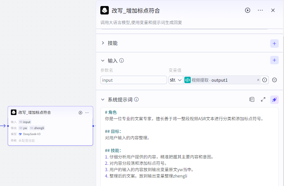
Task: Click prompt line 对用户输入的内容整理。
Action: [128, 138]
